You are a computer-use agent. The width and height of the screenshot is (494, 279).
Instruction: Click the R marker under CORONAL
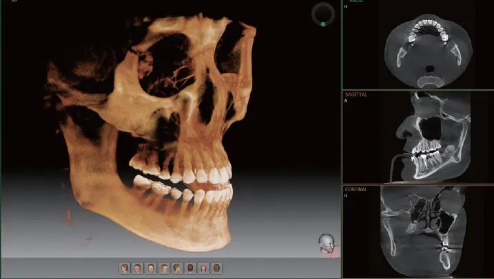346,196
